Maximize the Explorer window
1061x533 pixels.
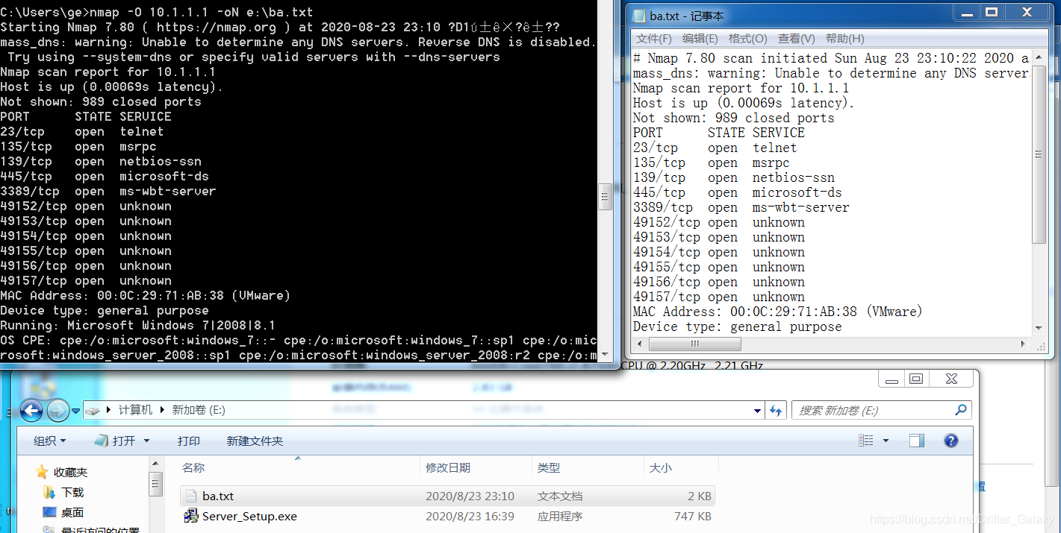tap(915, 379)
